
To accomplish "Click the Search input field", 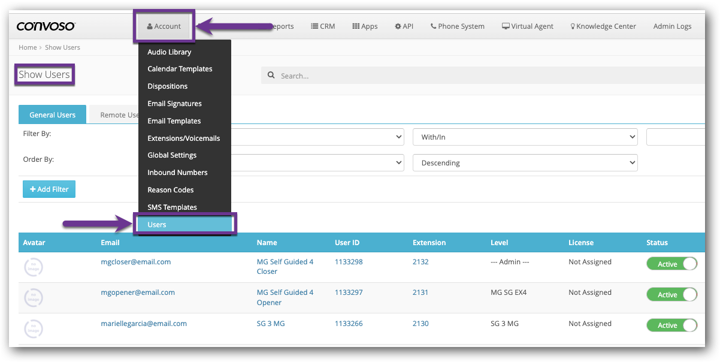I will click(x=479, y=76).
